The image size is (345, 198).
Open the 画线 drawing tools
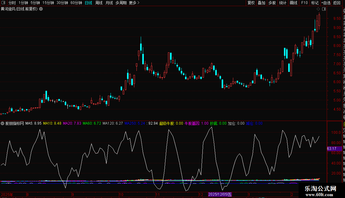293,3
